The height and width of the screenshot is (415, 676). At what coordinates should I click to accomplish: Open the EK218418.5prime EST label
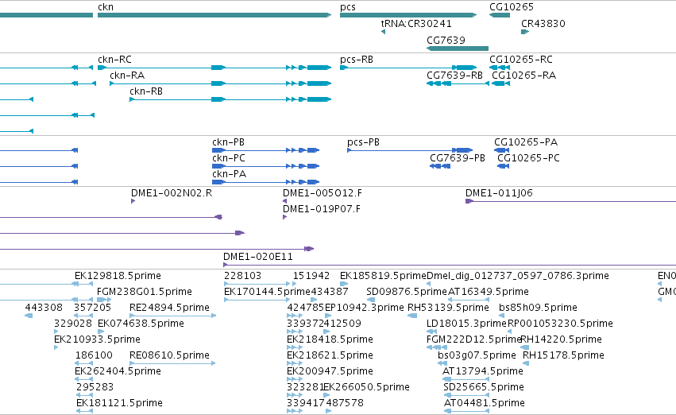[330, 339]
